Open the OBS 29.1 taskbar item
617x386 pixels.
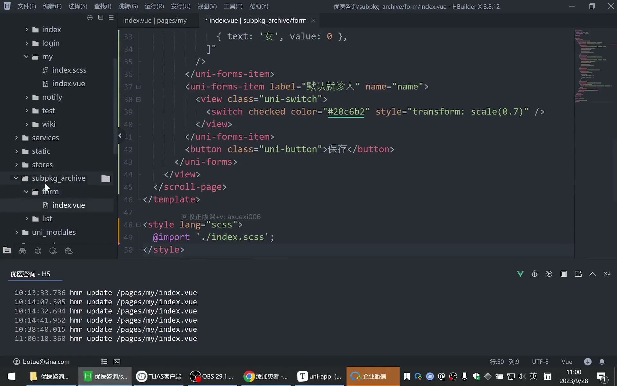[211, 376]
